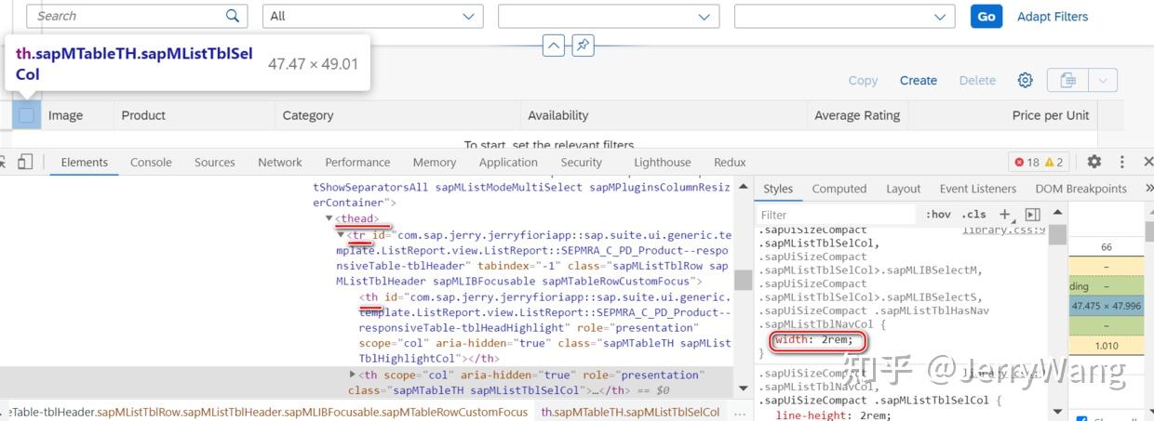
Task: Switch to the Memory tab
Action: [x=435, y=162]
